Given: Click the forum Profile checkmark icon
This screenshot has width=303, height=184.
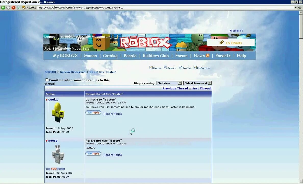Looking at the screenshot, I should [x=181, y=68].
